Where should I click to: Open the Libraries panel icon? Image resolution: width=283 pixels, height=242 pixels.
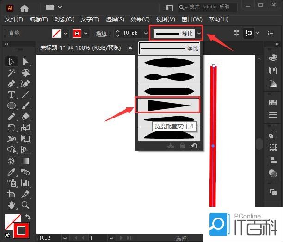point(273,71)
